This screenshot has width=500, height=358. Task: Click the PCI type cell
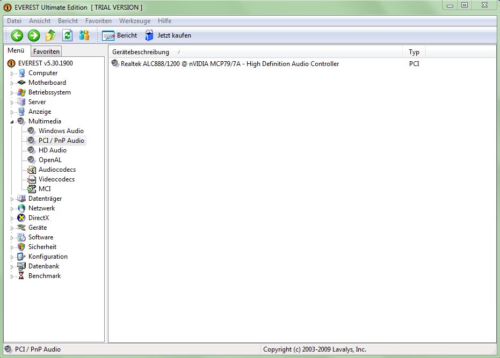click(x=414, y=64)
